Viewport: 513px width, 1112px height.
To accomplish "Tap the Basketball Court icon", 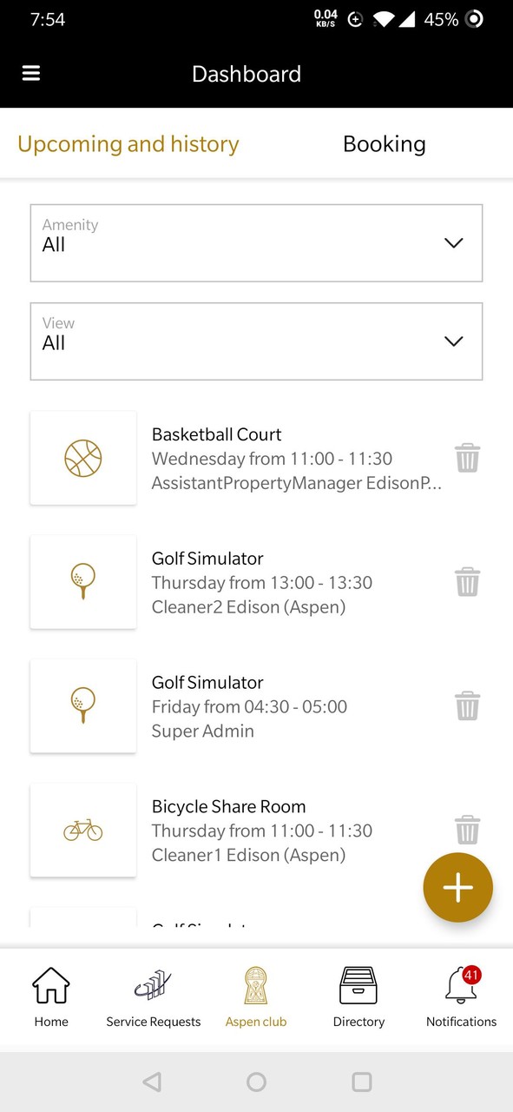I will pos(82,458).
